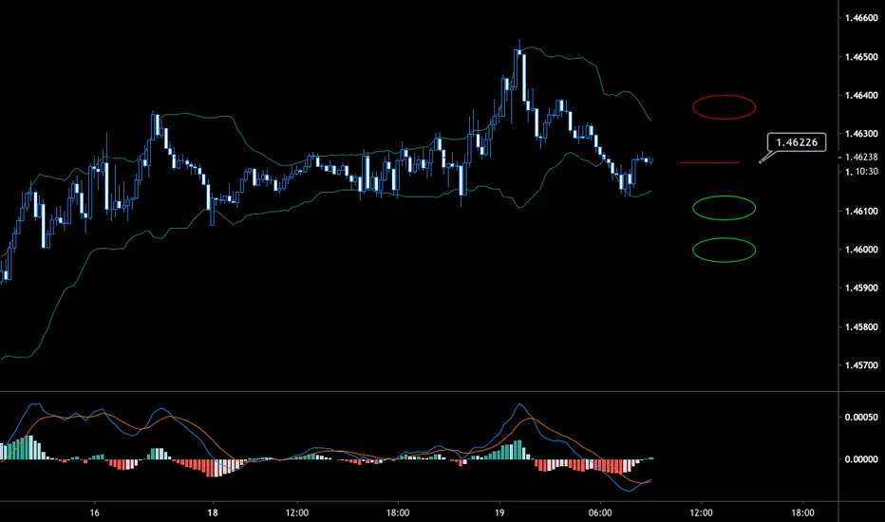
Task: Select the green ellipse drawing near 1.46000
Action: click(x=725, y=250)
